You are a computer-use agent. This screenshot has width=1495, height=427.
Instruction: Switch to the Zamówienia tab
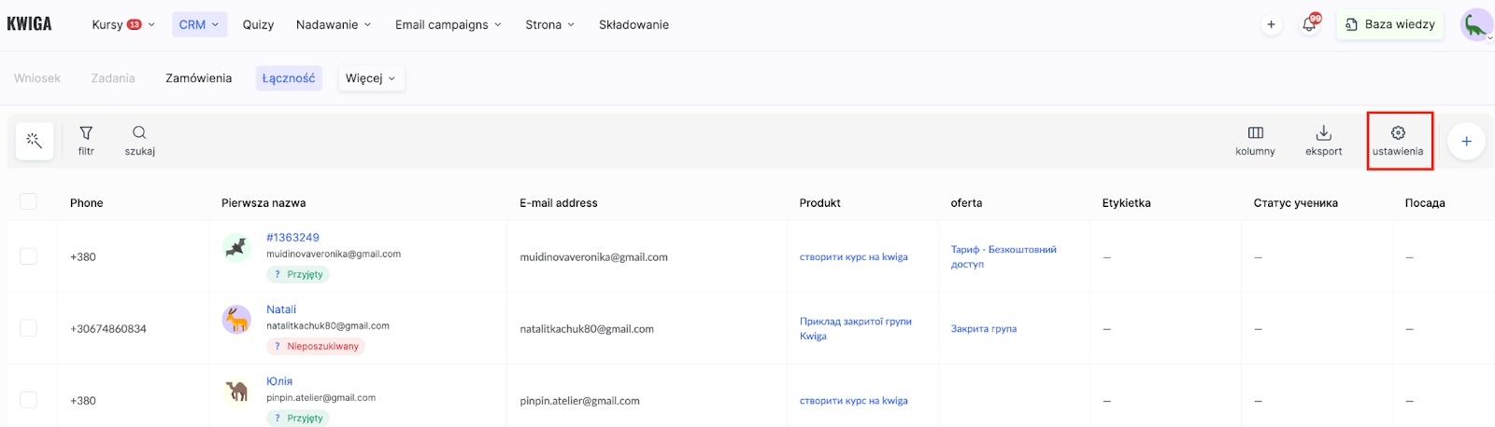(x=198, y=78)
